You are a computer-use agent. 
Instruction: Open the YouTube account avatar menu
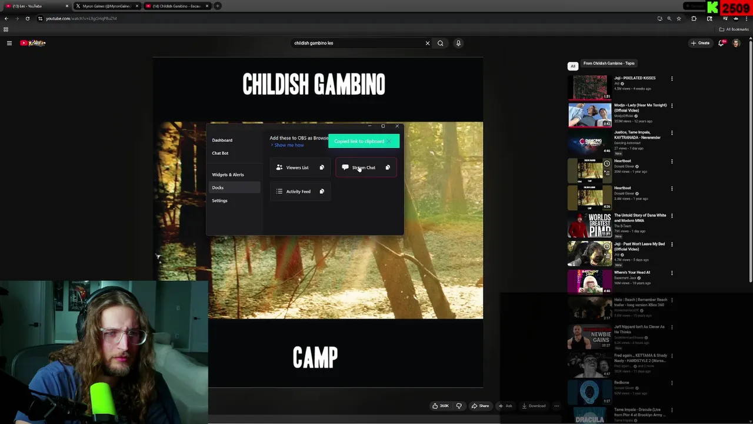(x=736, y=43)
